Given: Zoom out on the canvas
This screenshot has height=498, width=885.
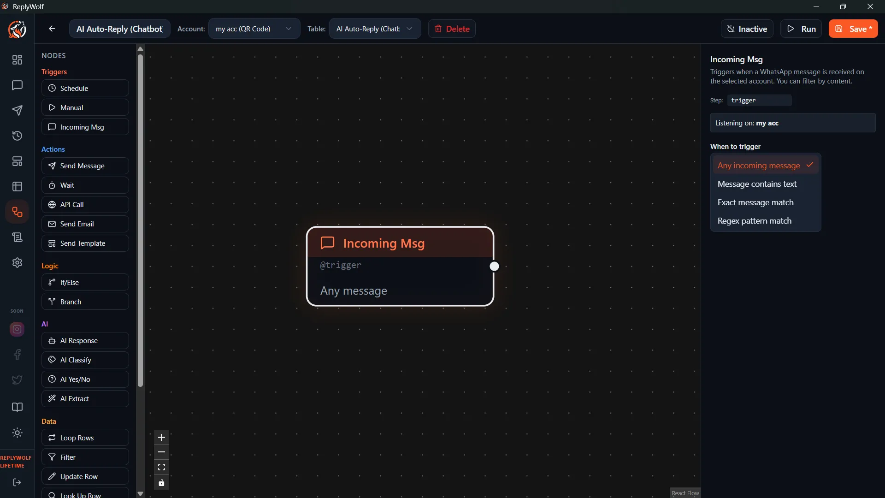Looking at the screenshot, I should (x=161, y=452).
